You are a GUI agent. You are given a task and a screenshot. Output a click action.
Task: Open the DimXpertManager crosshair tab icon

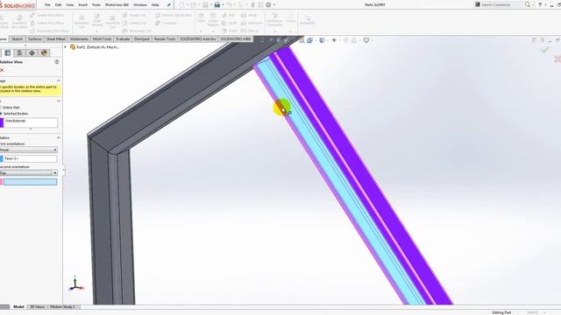32,53
